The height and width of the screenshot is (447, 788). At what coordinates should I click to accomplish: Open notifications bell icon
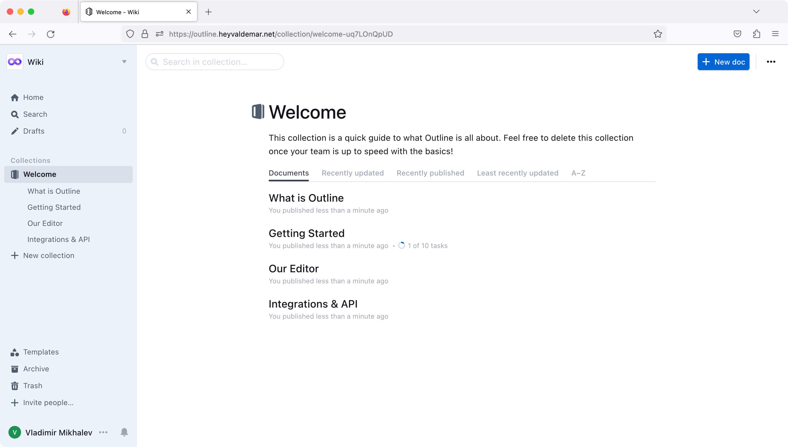click(124, 432)
